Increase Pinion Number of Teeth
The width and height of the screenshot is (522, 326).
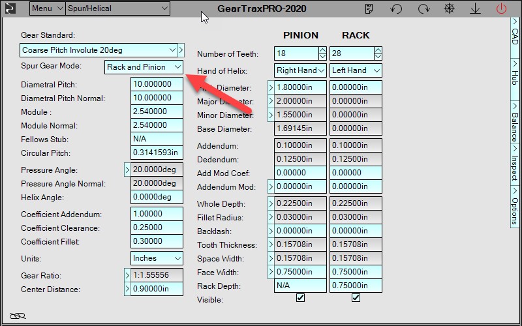[322, 50]
